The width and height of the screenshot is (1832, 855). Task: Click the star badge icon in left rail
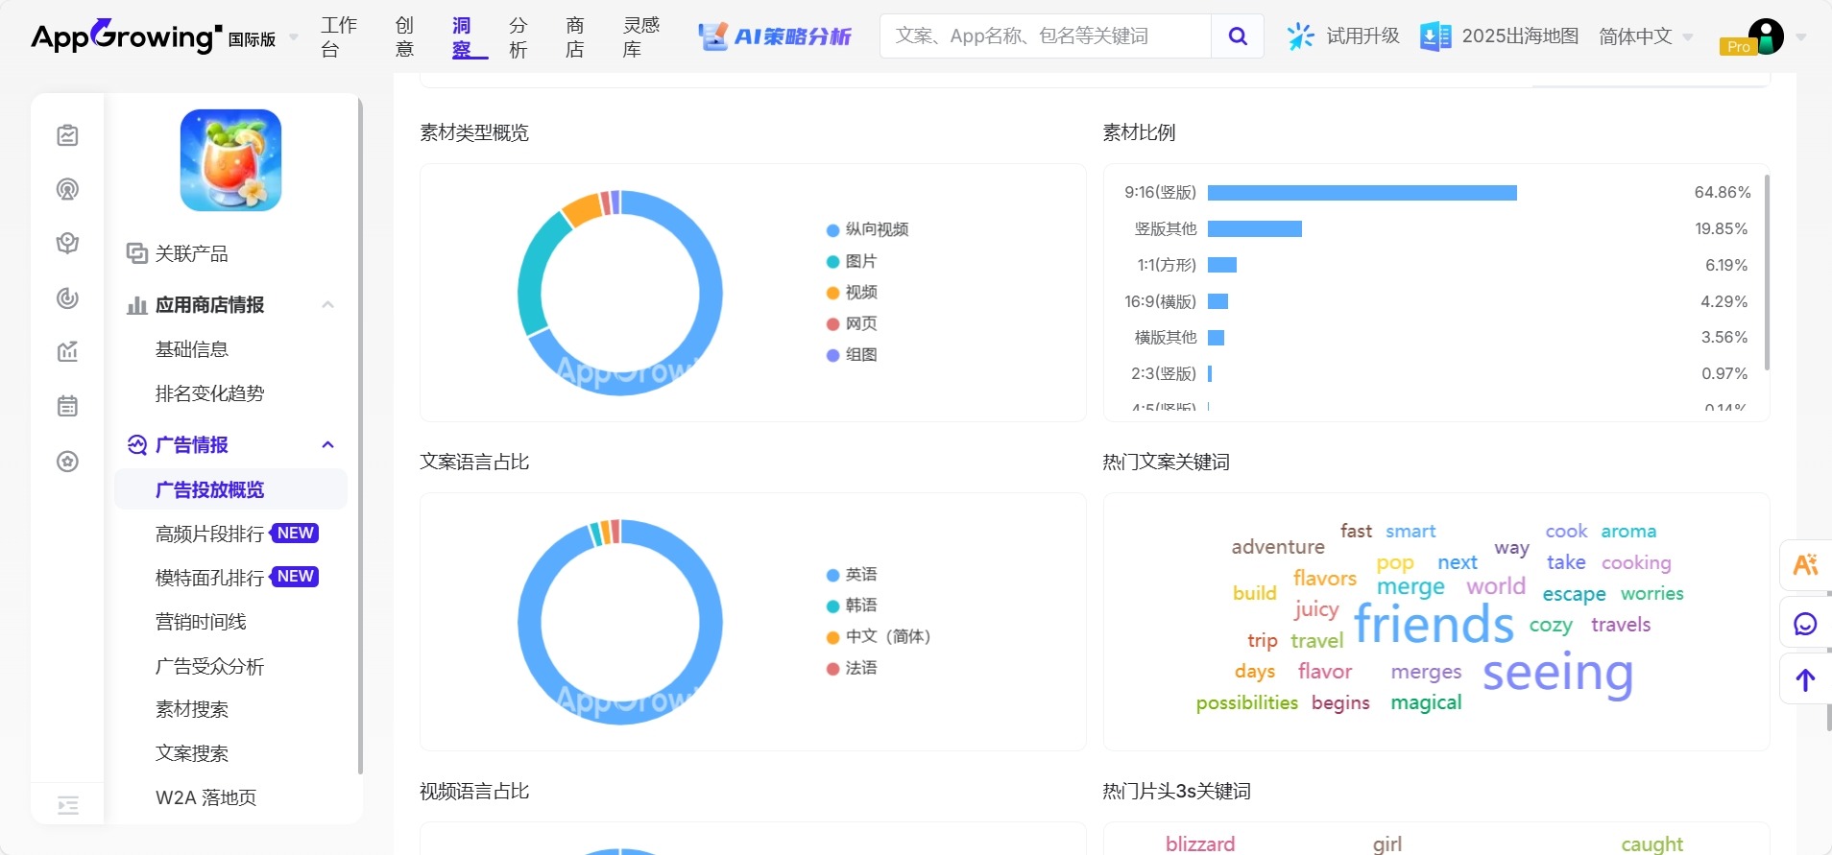point(67,462)
